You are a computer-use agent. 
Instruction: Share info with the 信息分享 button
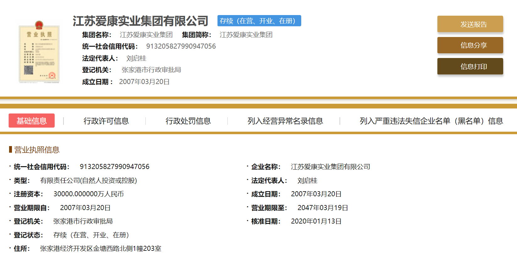coord(470,45)
